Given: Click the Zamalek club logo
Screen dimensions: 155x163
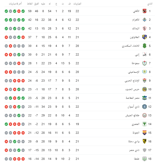Looking at the screenshot, I should coord(145,28).
